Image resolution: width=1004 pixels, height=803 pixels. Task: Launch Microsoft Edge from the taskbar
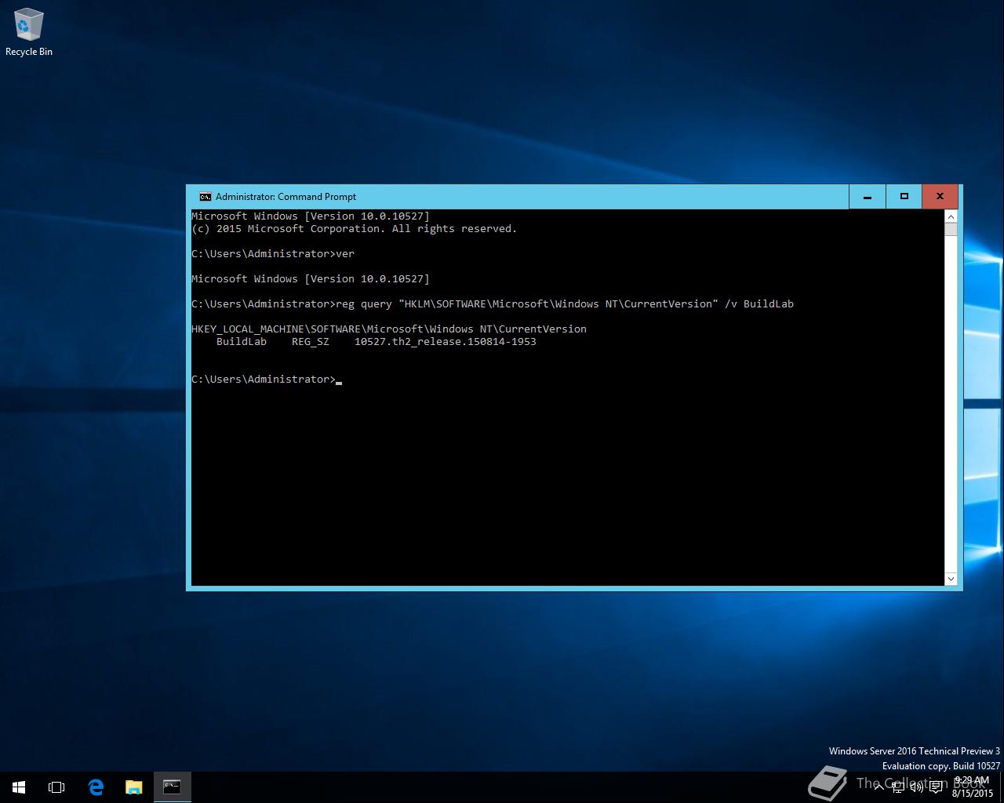tap(96, 787)
